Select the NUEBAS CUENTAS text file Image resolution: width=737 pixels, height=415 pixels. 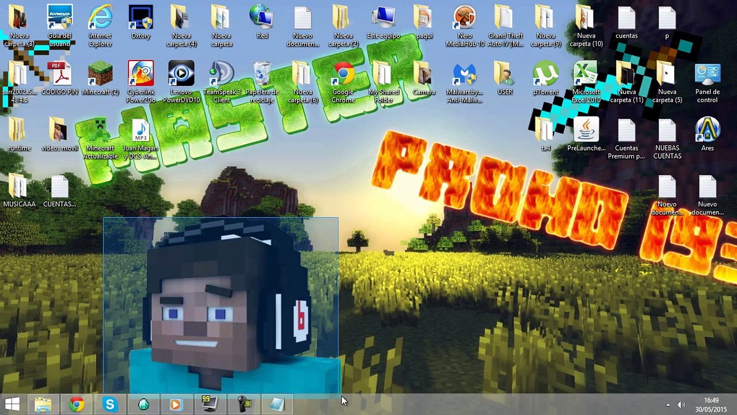(667, 138)
